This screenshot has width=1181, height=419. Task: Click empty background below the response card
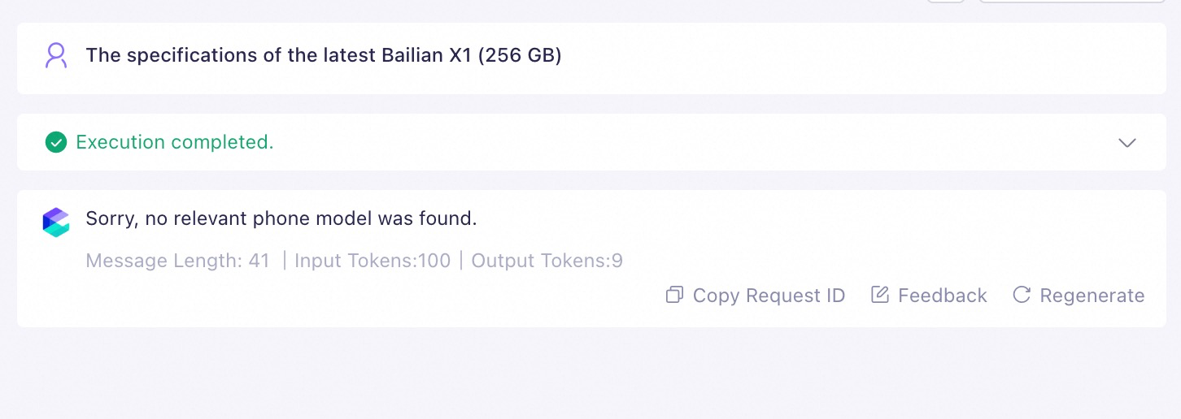(590, 374)
